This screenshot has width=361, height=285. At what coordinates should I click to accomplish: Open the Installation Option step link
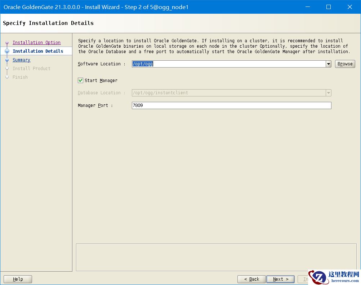click(36, 43)
